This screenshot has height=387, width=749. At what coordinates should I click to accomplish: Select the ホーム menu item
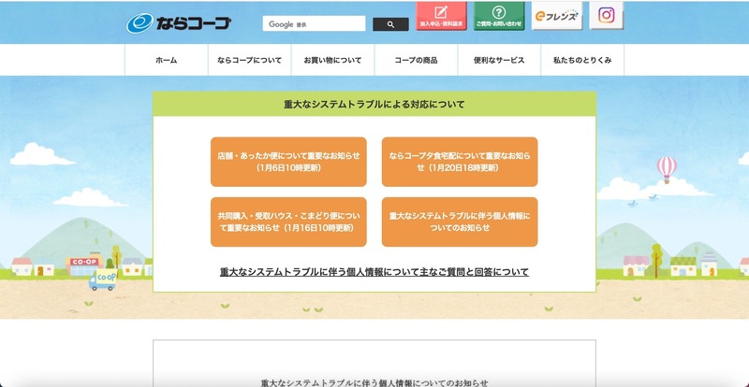coord(166,60)
